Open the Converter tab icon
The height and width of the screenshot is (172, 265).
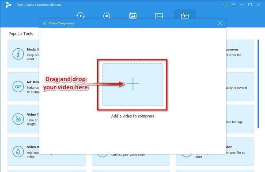81,16
